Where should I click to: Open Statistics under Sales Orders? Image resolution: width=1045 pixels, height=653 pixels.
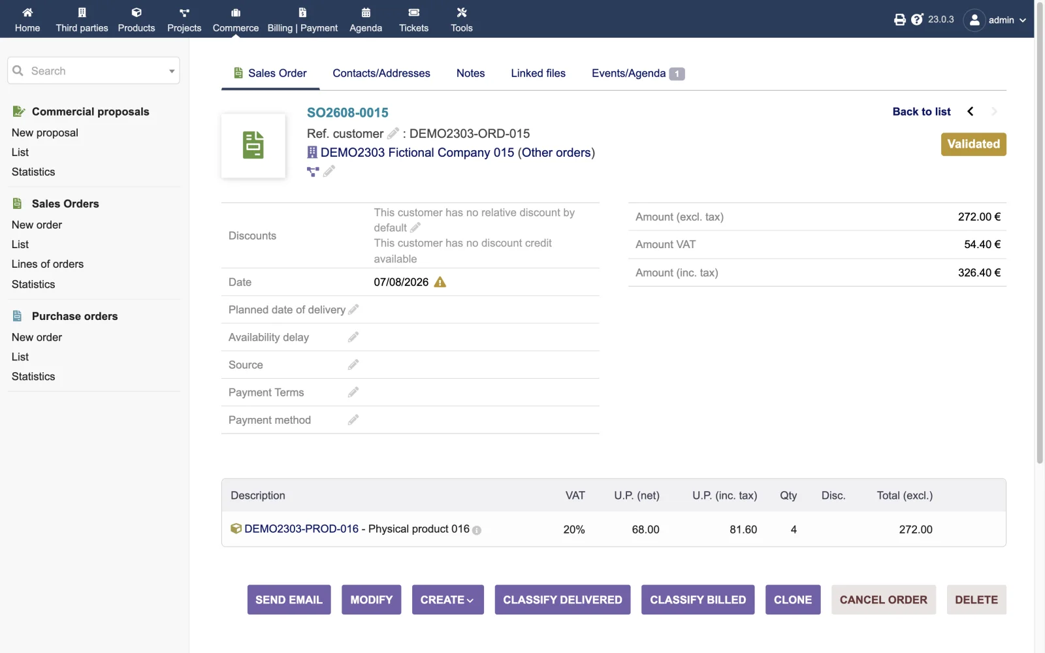pyautogui.click(x=33, y=284)
